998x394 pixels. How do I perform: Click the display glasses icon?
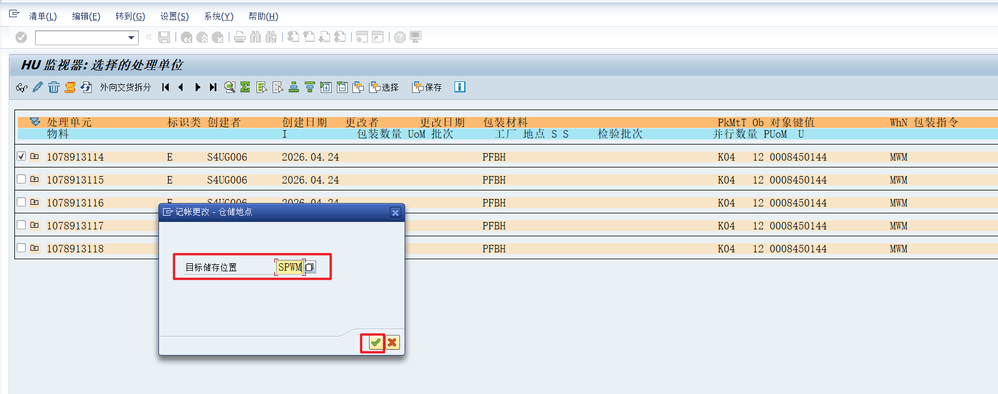coord(22,87)
